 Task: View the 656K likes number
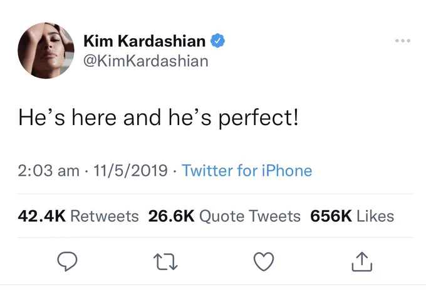tap(331, 216)
